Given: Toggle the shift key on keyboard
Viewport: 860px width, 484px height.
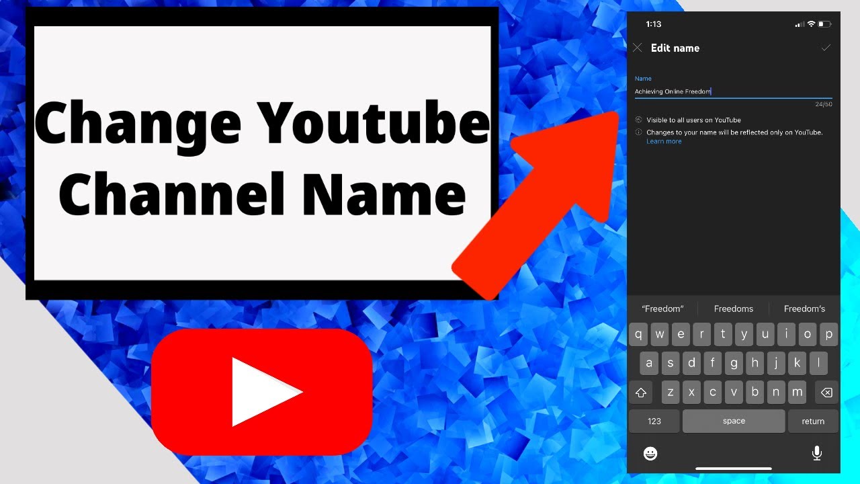Looking at the screenshot, I should coord(641,392).
